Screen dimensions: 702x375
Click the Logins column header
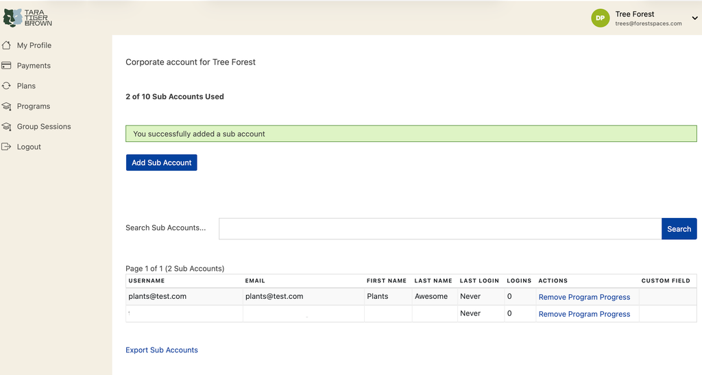pyautogui.click(x=519, y=280)
